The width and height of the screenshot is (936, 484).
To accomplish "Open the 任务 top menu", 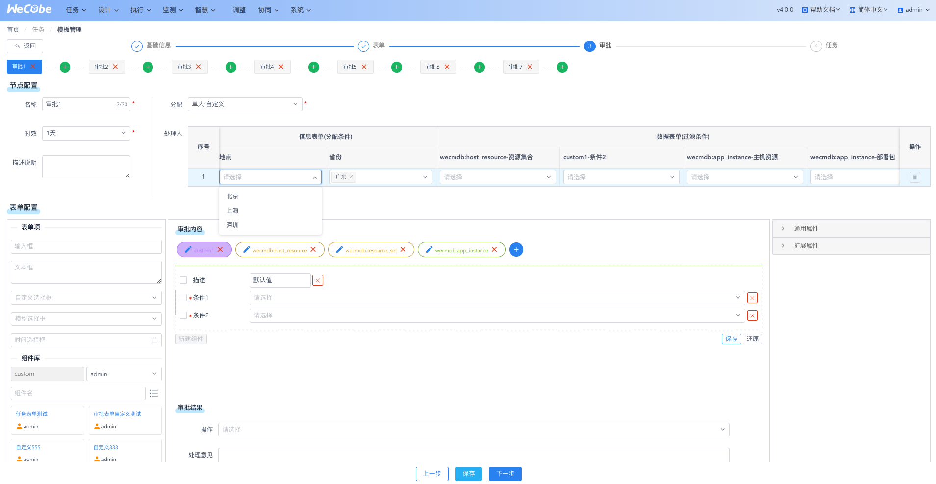I will tap(76, 10).
